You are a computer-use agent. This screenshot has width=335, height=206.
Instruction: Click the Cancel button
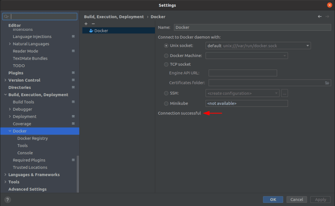click(x=297, y=200)
